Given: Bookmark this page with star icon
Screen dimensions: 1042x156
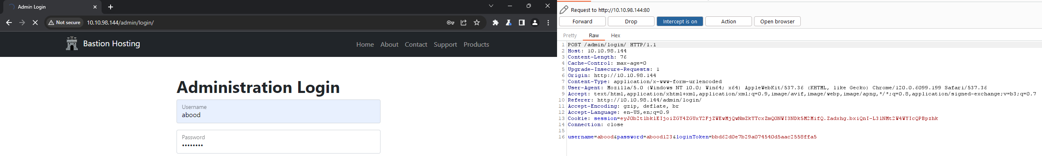Looking at the screenshot, I should pos(477,23).
